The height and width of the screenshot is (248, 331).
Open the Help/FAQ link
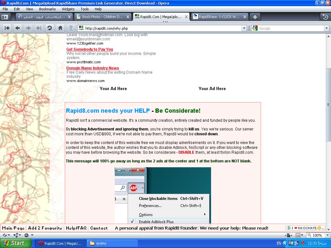pos(76,228)
